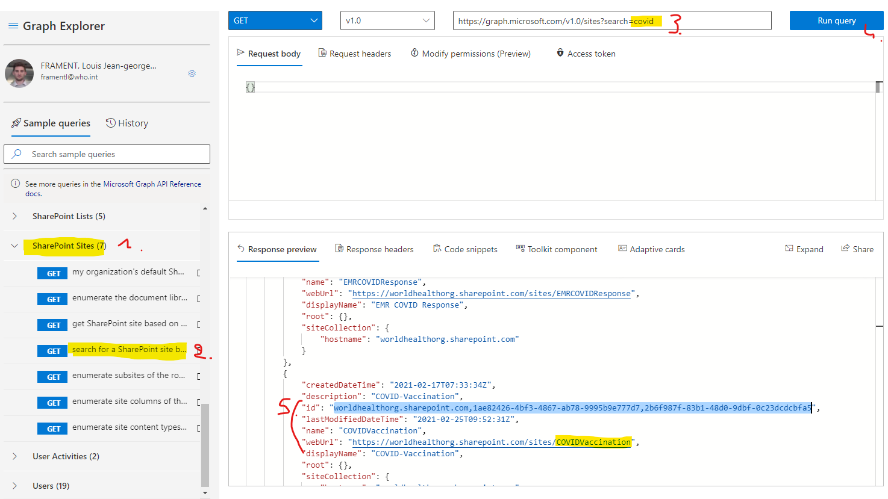Show the Response preview tab
The image size is (888, 499).
pos(277,249)
